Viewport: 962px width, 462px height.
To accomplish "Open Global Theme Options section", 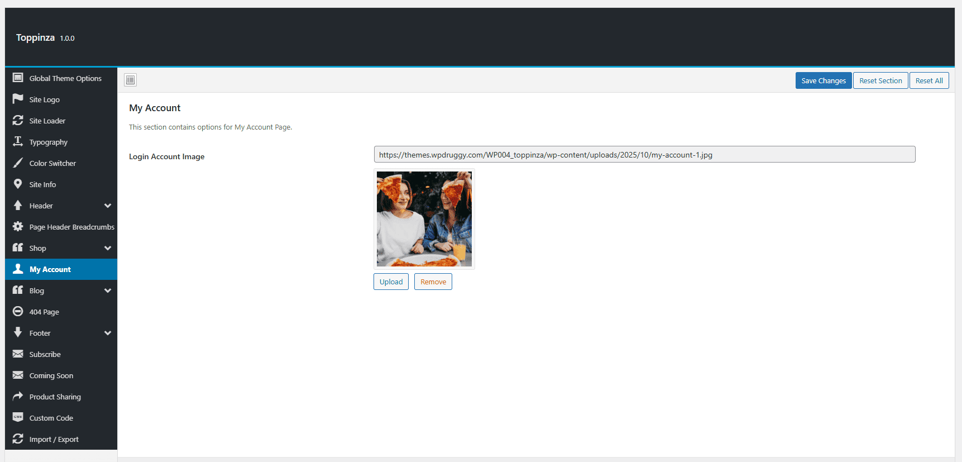I will [x=61, y=78].
